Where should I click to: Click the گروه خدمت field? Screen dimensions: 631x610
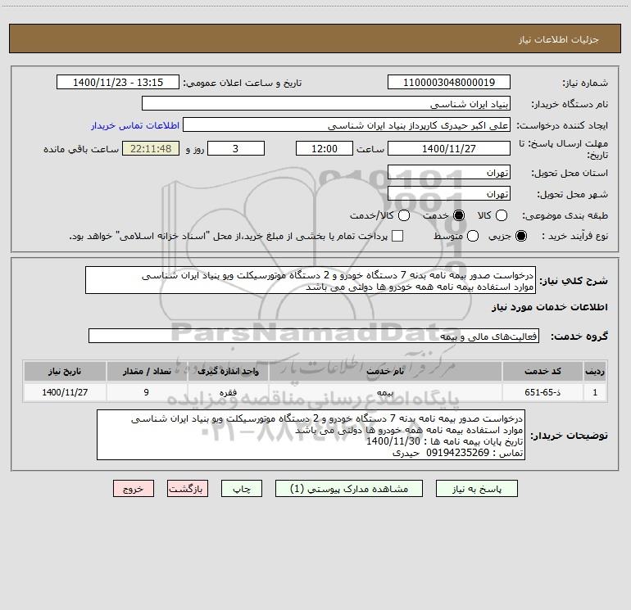point(314,336)
